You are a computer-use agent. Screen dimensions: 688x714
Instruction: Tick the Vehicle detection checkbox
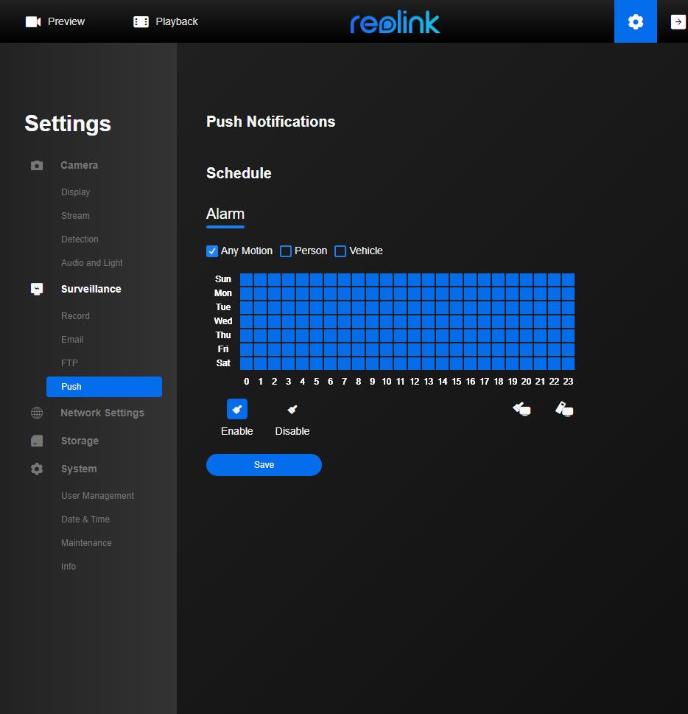point(340,251)
